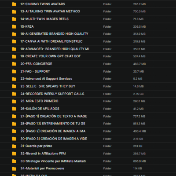Open folder icon of 28-[PASO 1.1] ENTRENAMIENTO DE TU GE

[14, 124]
